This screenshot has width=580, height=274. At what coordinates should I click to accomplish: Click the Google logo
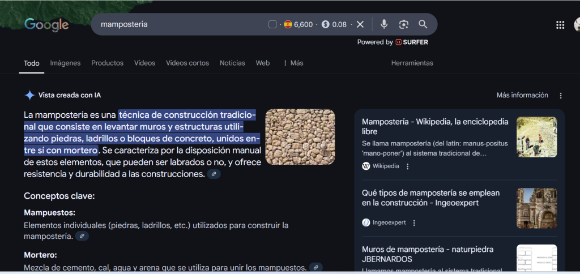(x=46, y=24)
